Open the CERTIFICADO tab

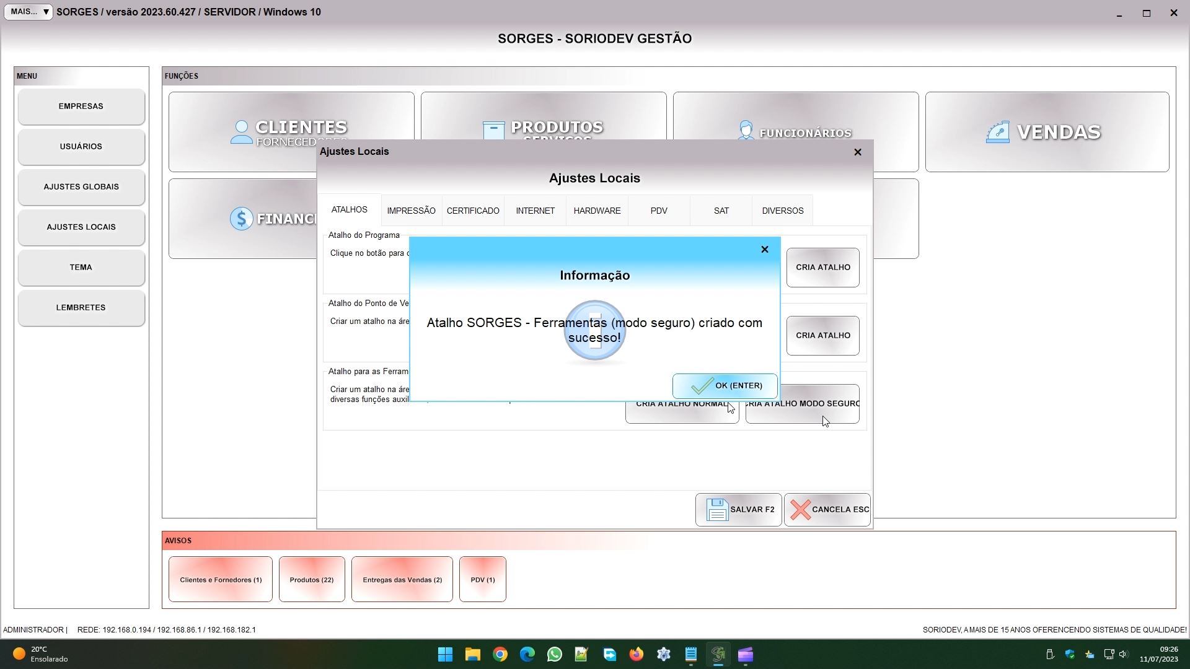pos(473,211)
